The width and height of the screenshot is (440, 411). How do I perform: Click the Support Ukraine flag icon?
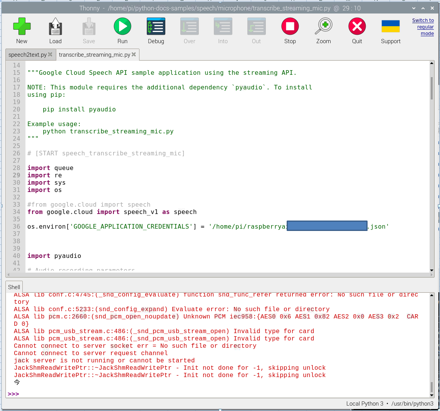click(390, 27)
